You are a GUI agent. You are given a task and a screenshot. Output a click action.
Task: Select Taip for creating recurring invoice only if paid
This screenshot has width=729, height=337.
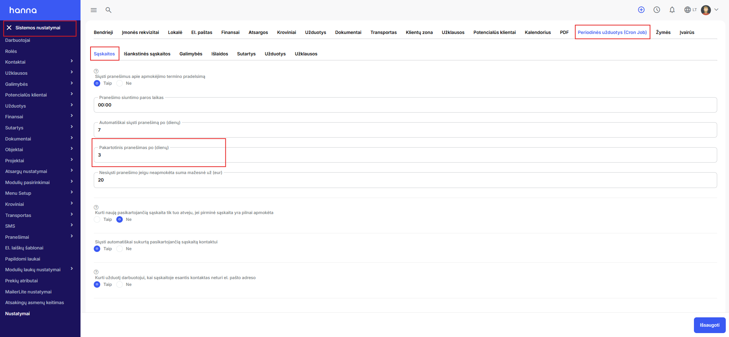[x=97, y=219]
